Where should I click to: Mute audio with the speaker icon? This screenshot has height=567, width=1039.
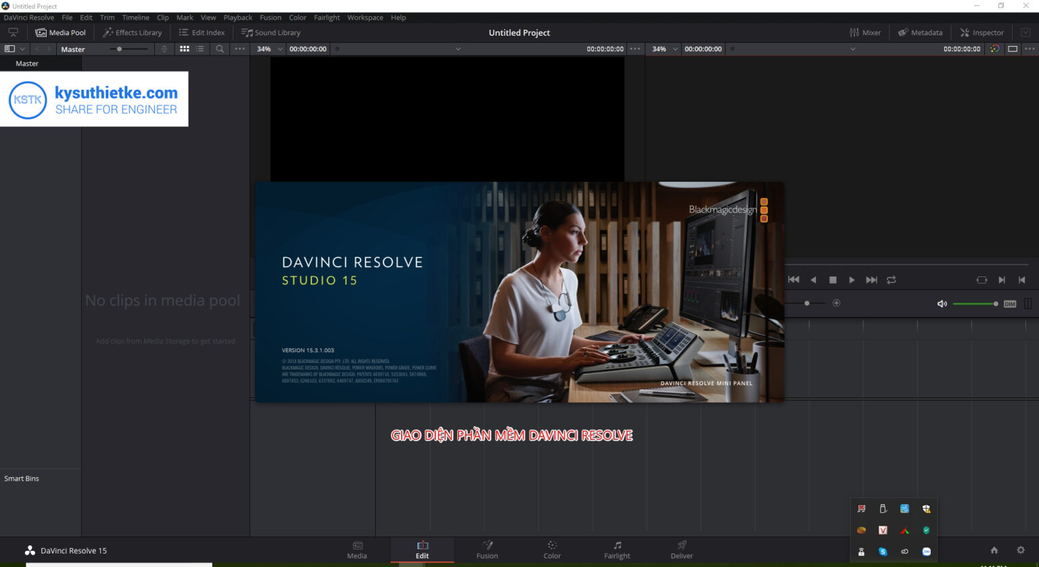point(942,303)
